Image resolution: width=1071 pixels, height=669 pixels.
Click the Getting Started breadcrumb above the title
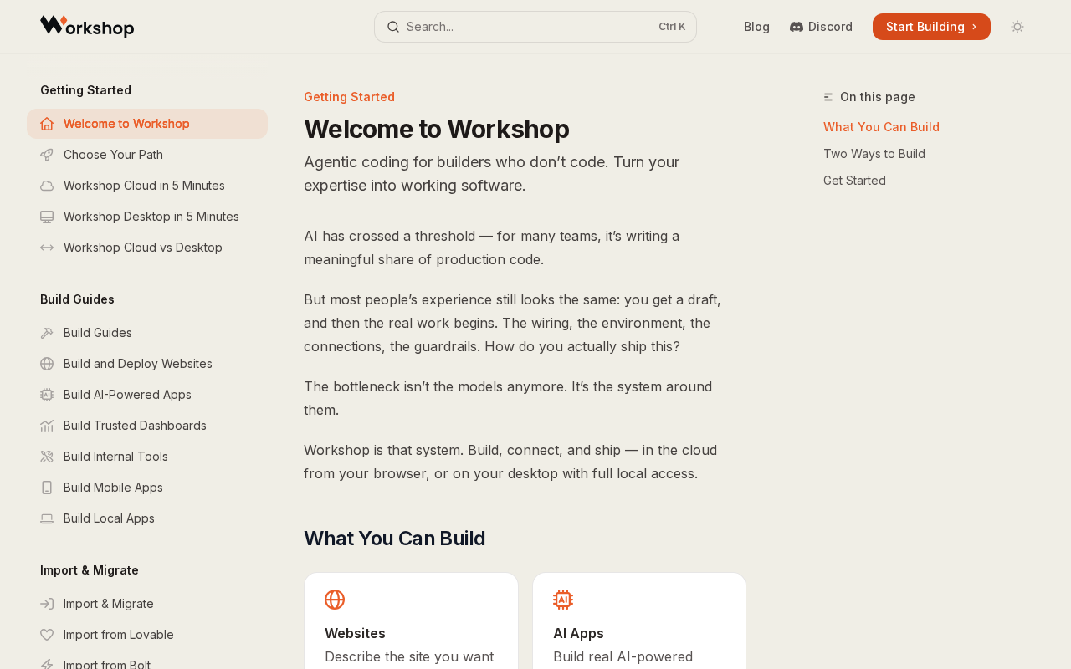[349, 97]
